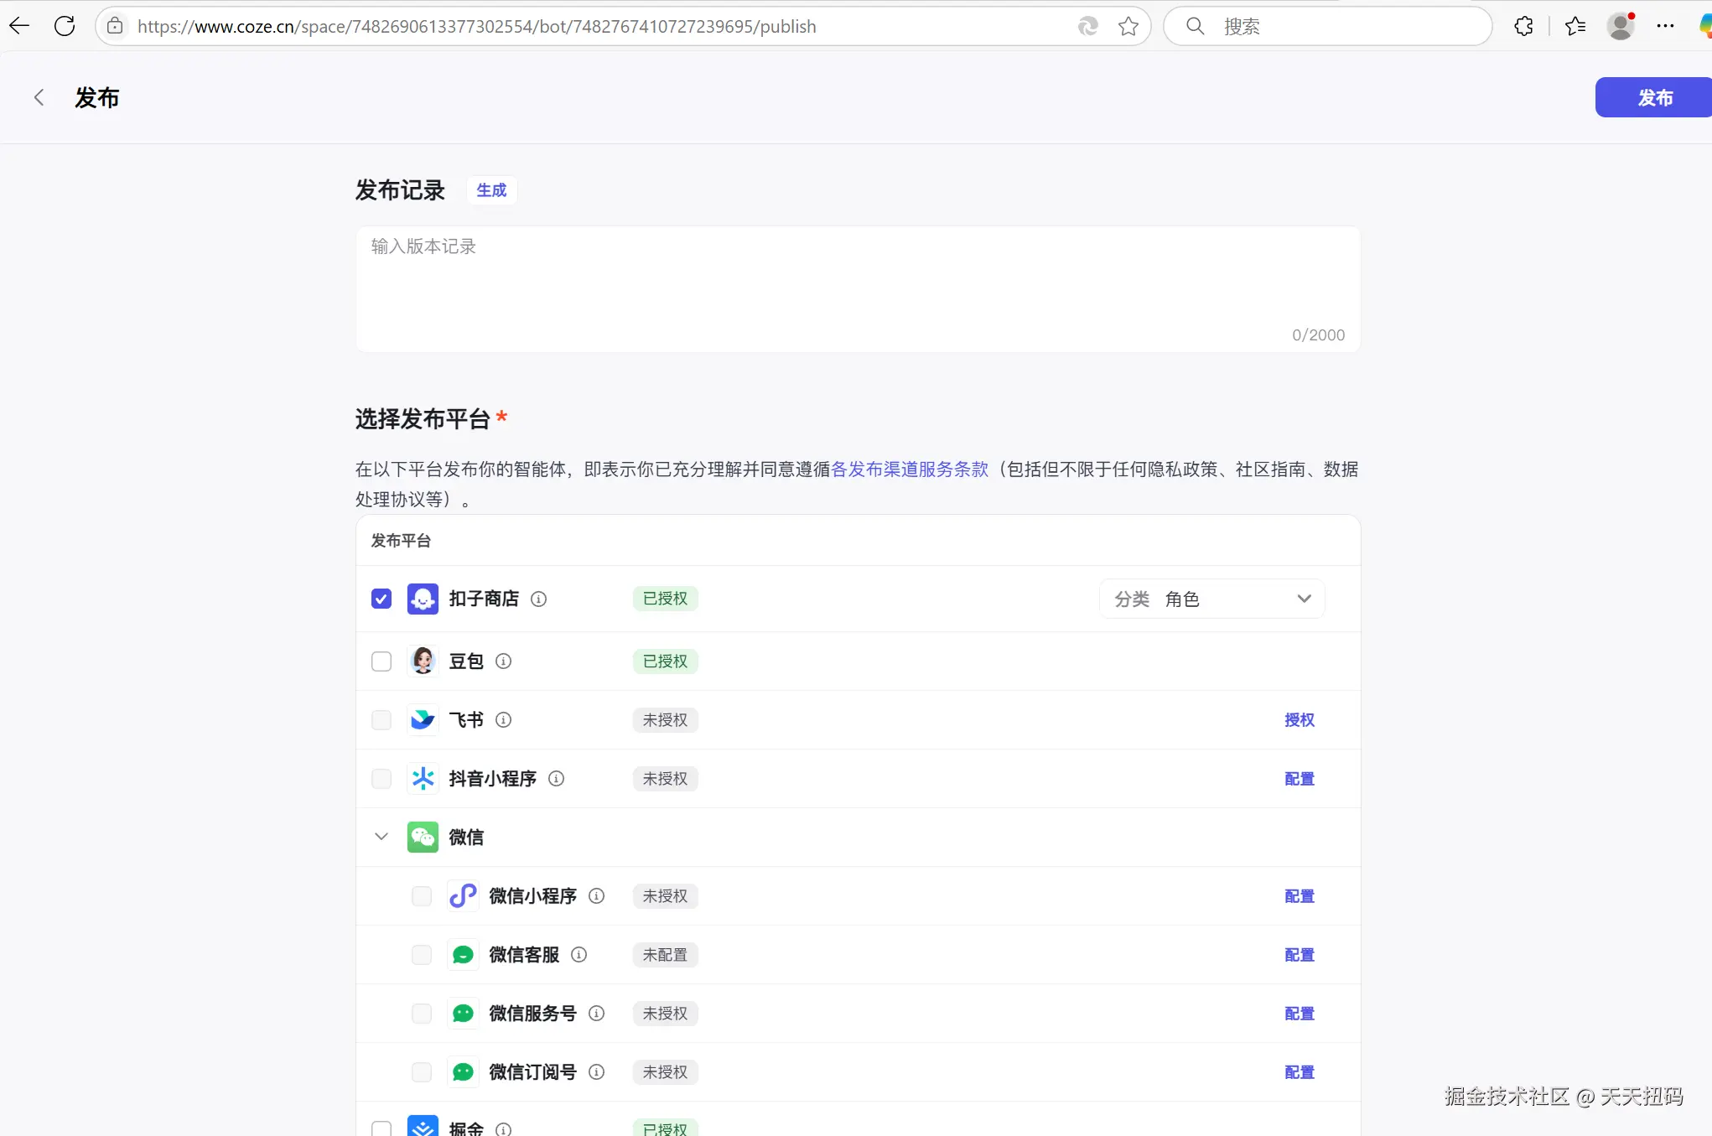The width and height of the screenshot is (1712, 1136).
Task: Check the 豆包 platform checkbox
Action: tap(381, 661)
